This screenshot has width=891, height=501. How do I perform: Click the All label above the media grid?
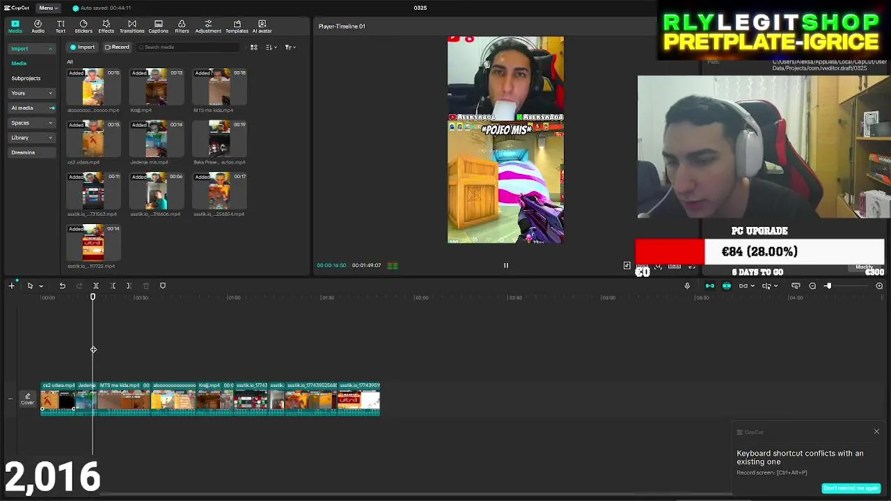pos(70,62)
